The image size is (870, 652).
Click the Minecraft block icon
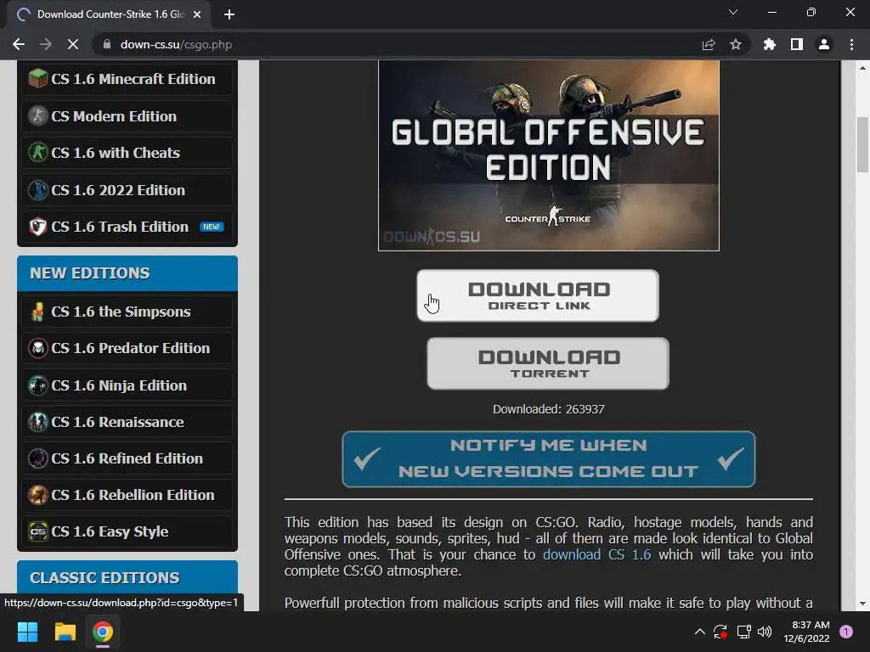(x=37, y=79)
